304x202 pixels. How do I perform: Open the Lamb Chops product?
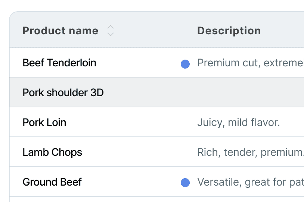point(52,152)
